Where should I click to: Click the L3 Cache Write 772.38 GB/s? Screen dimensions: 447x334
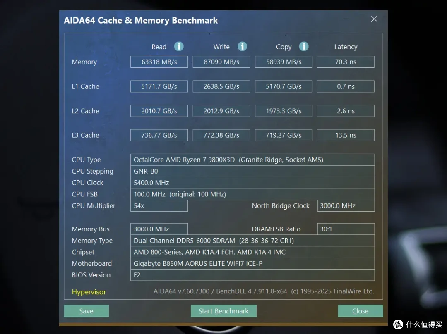(221, 135)
